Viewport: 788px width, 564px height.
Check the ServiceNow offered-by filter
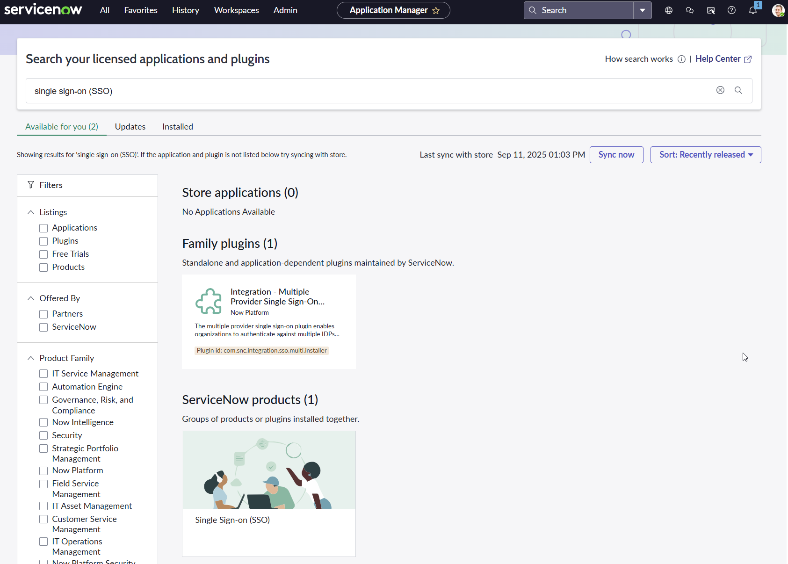coord(43,327)
